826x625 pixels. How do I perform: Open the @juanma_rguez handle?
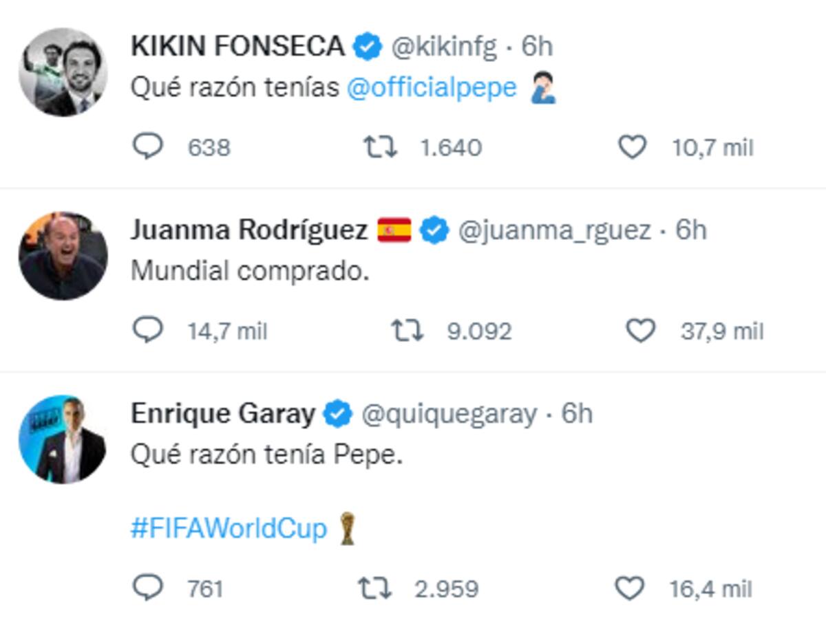click(554, 230)
